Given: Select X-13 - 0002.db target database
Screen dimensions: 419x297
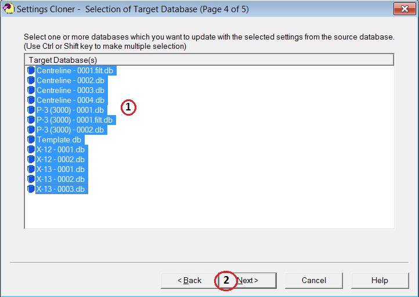Looking at the screenshot, I should pyautogui.click(x=60, y=179).
